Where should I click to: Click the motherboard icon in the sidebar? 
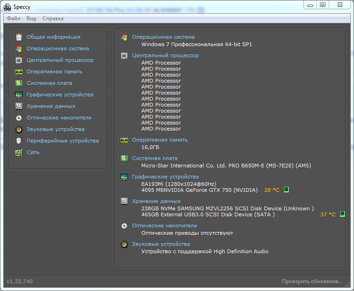tap(19, 83)
